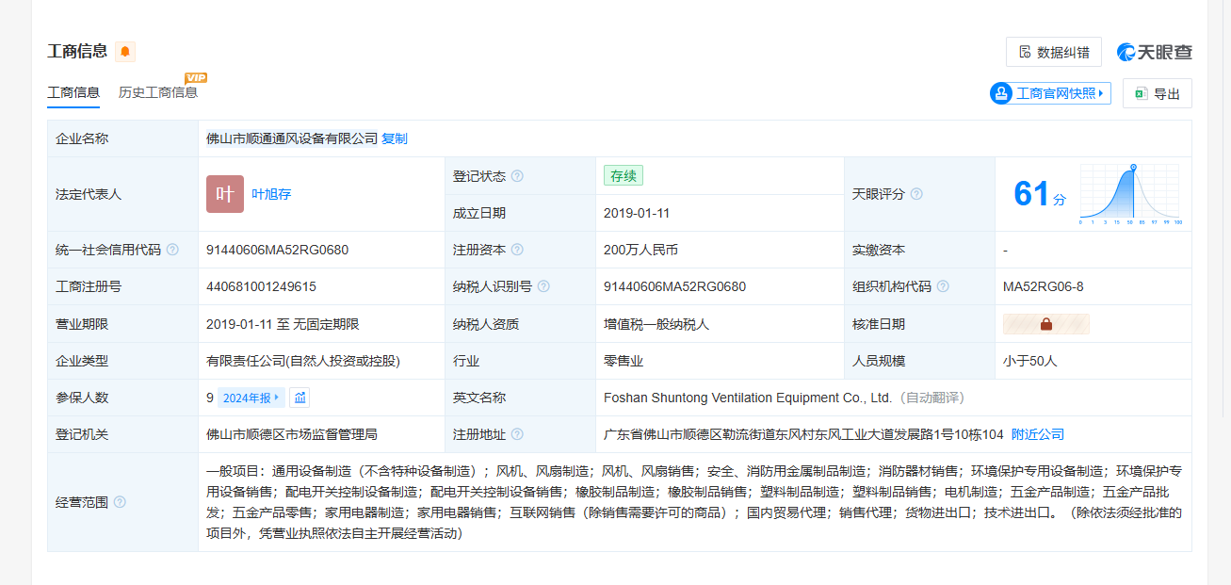The image size is (1231, 585).
Task: Click the lock icon in 核准日期 row
Action: point(1045,324)
